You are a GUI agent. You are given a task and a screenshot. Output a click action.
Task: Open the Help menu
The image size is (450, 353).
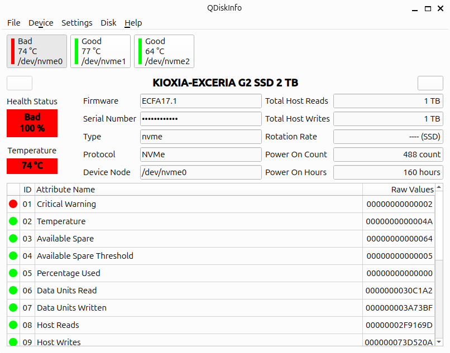click(x=133, y=23)
